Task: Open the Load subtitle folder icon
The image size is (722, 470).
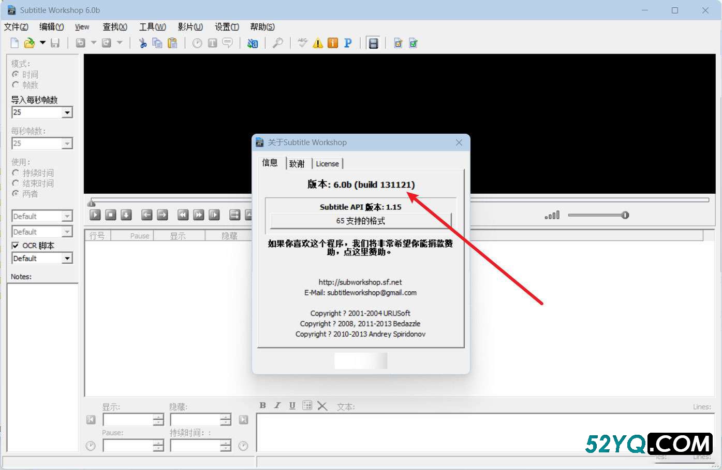Action: pos(30,43)
